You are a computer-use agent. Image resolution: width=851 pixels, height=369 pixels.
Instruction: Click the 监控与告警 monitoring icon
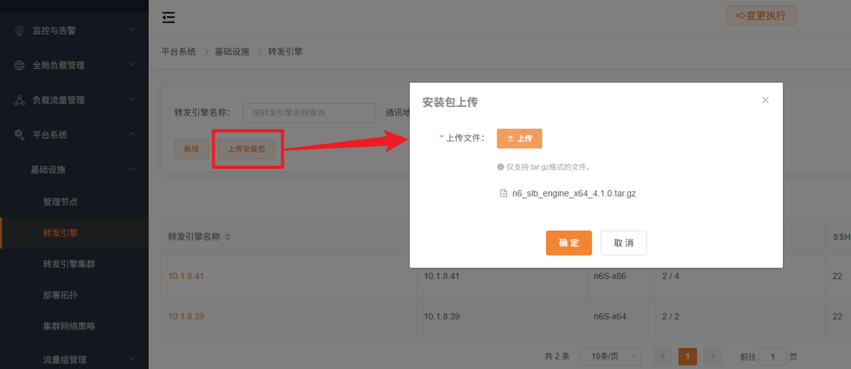19,31
